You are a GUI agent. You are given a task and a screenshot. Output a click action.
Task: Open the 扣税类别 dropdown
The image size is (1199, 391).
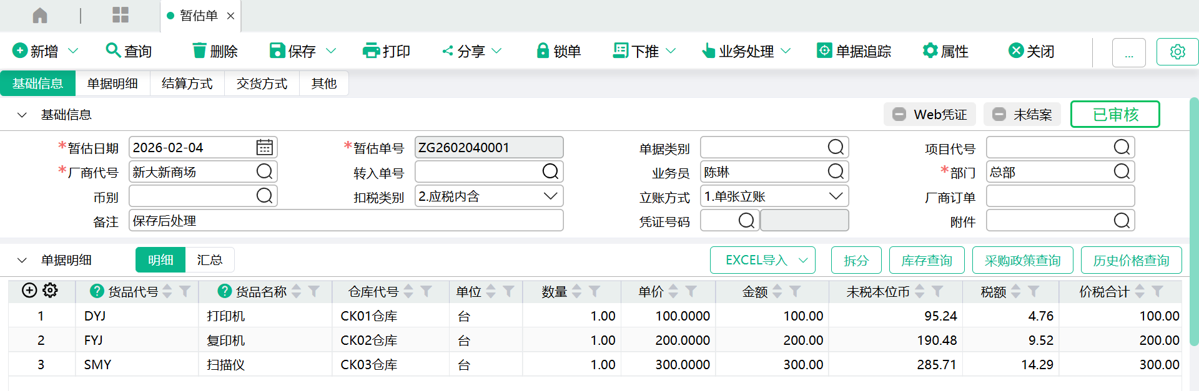click(x=550, y=196)
